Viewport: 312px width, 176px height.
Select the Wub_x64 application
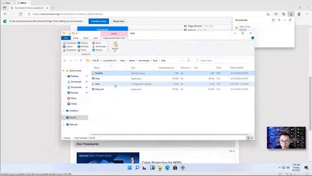click(x=173, y=89)
